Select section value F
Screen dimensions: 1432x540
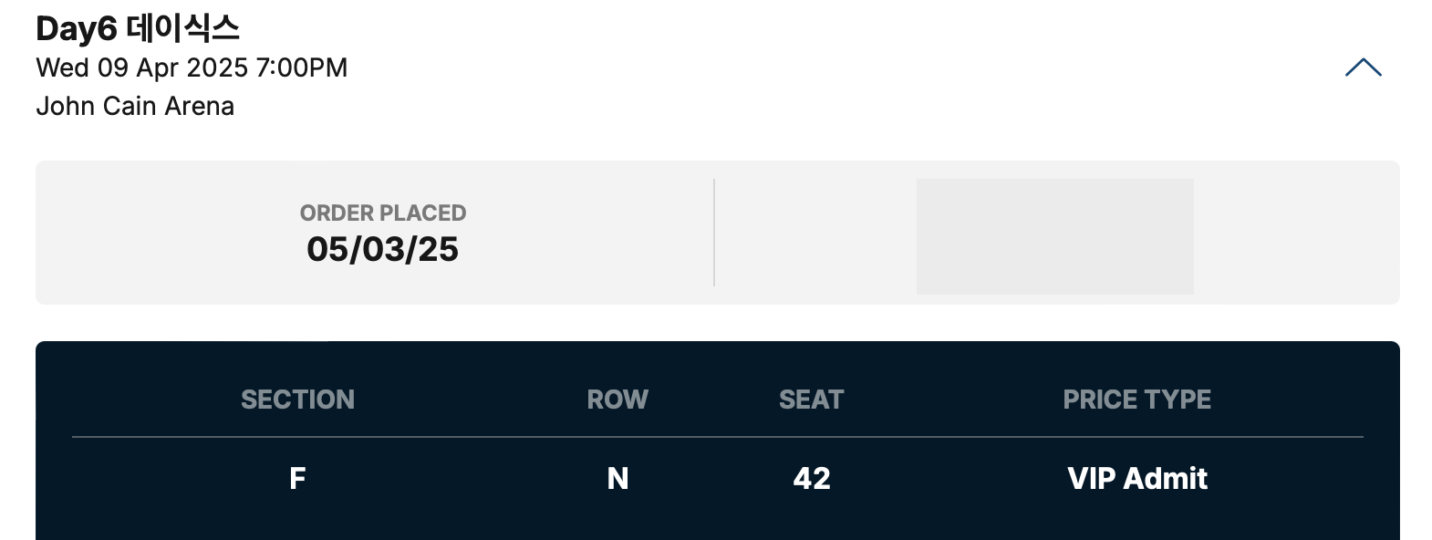click(x=297, y=479)
